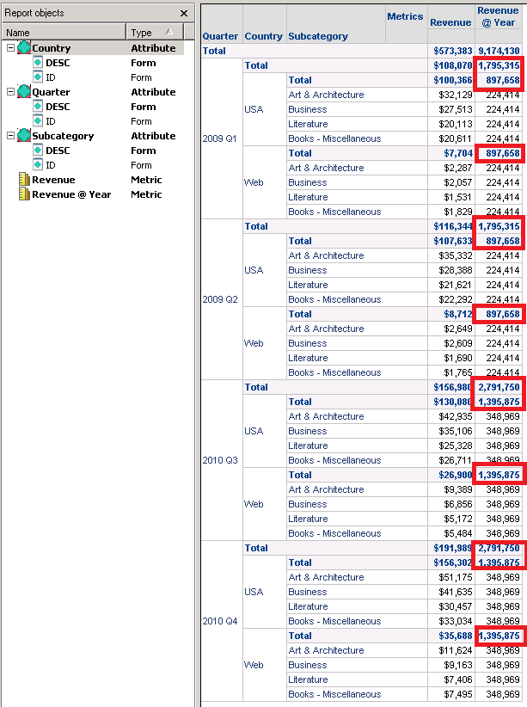Click the Metrics header label in grid

click(x=405, y=16)
